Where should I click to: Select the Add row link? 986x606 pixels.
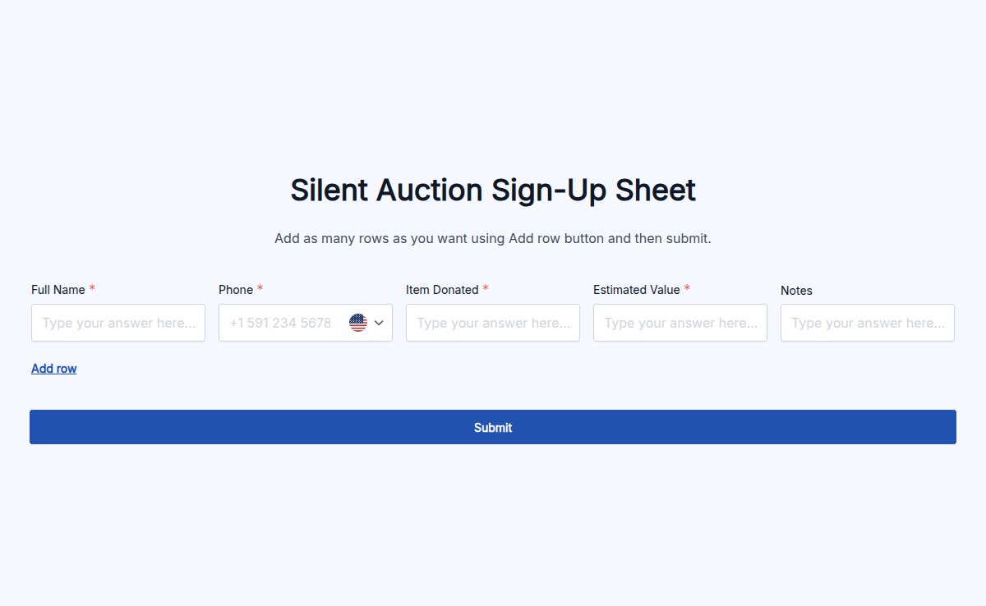[x=53, y=368]
